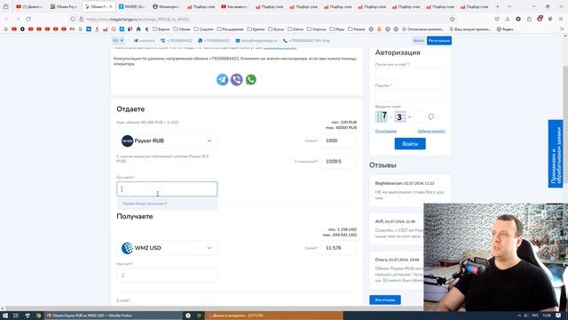Open Firefox application hamburger menu
This screenshot has height=320, width=568.
click(561, 19)
